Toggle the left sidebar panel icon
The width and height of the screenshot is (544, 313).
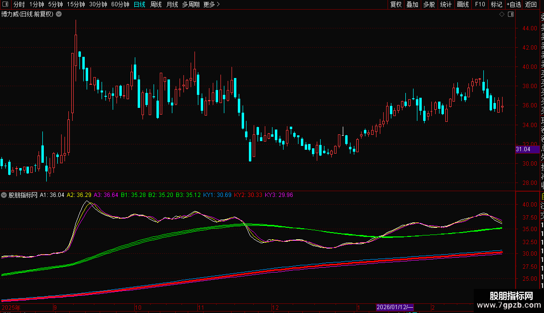coord(5,4)
